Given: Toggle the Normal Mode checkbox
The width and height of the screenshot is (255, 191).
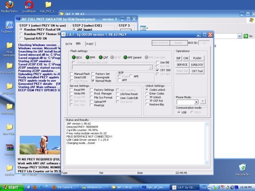Looking at the screenshot, I should 93,81.
